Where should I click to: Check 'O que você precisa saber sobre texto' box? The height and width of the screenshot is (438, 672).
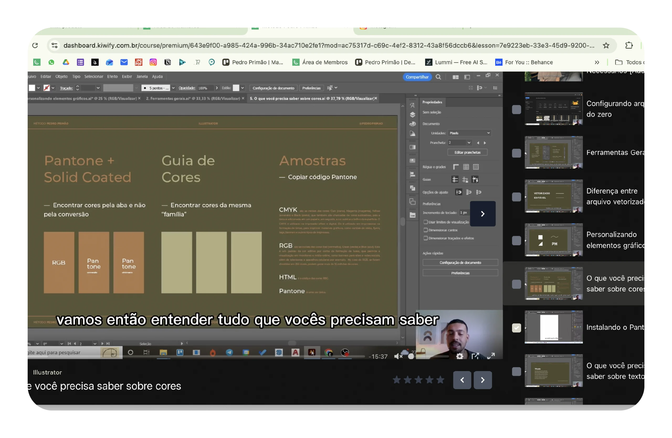pos(516,372)
